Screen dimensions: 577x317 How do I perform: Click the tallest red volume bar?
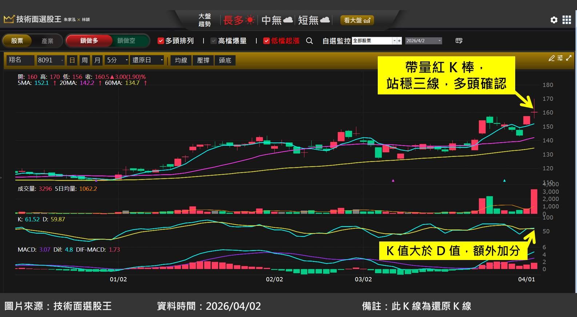(534, 202)
